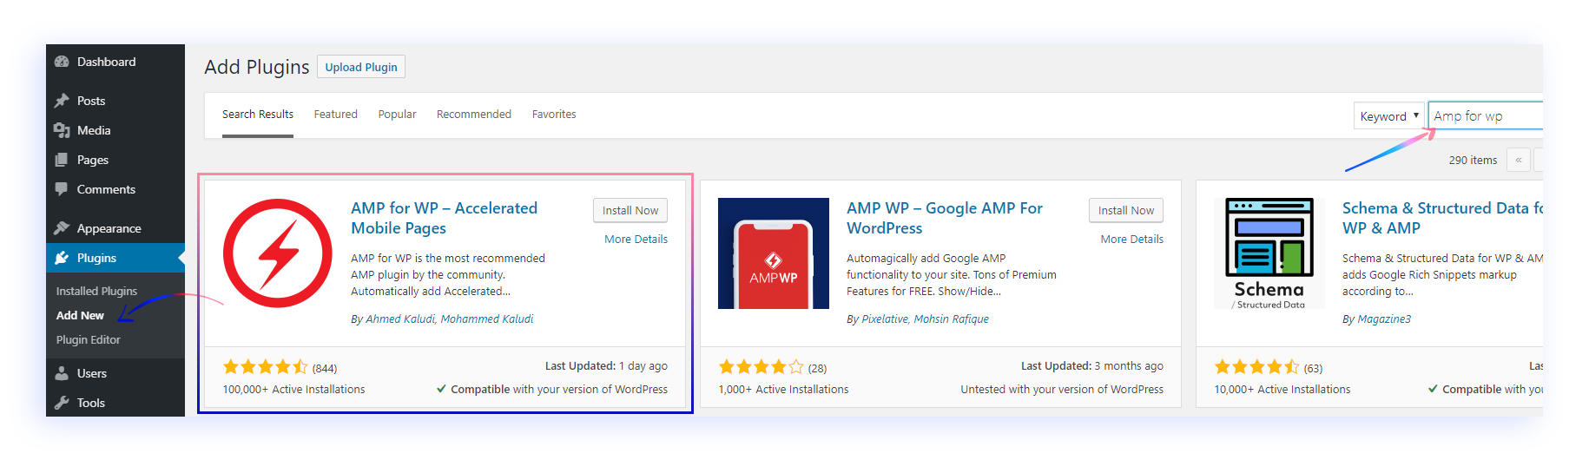Open the Posts menu item

click(115, 101)
